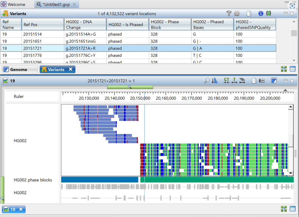The height and width of the screenshot is (217, 299).
Task: Click the fit-to-panel icon at bottom right
Action: [x=284, y=209]
